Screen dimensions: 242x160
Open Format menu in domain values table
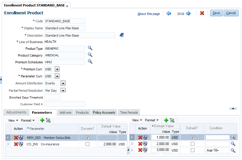(x=152, y=120)
